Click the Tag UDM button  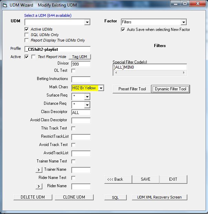pos(80,57)
